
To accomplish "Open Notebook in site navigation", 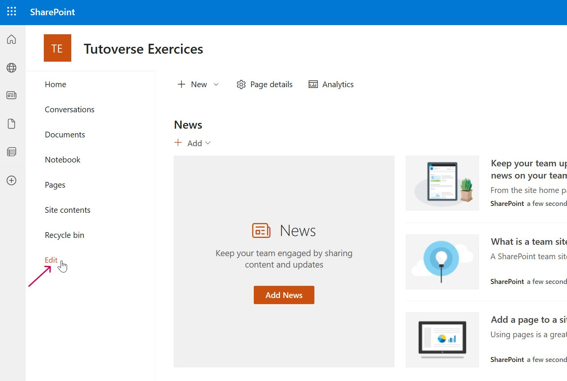I will point(62,160).
